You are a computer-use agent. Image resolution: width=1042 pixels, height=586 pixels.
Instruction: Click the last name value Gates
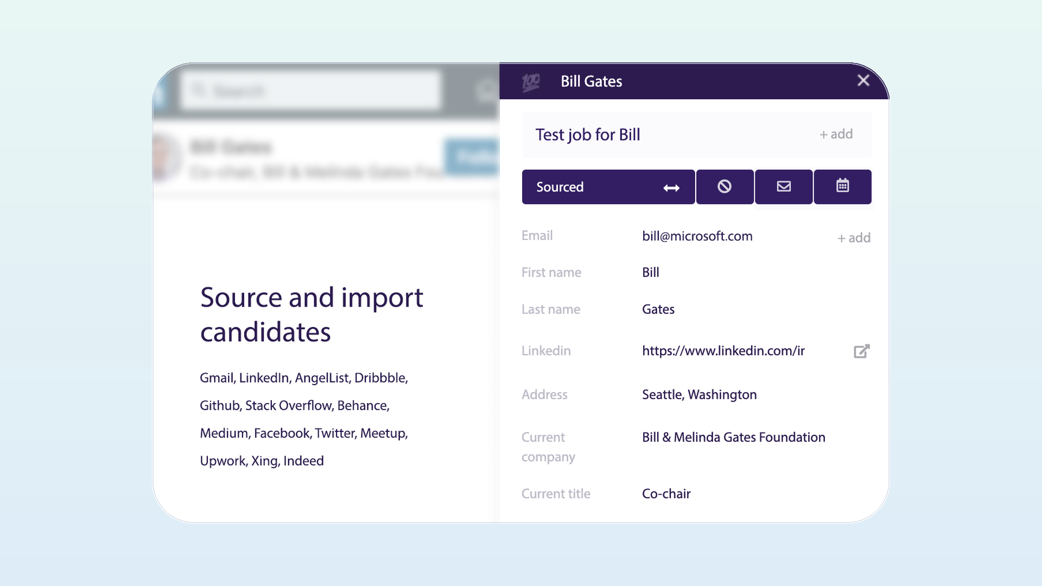(x=658, y=309)
